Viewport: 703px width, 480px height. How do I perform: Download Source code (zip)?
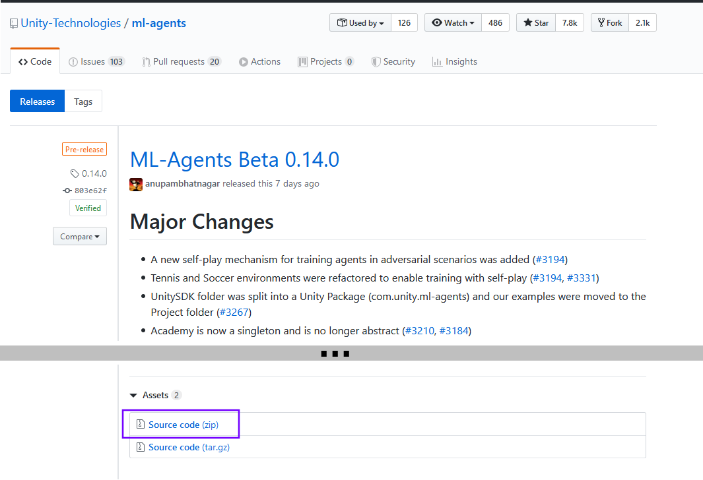184,425
